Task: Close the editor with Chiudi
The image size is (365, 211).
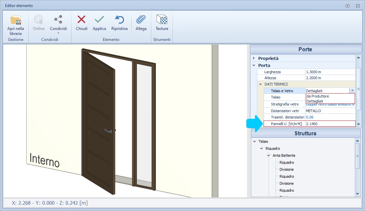Action: (x=81, y=23)
